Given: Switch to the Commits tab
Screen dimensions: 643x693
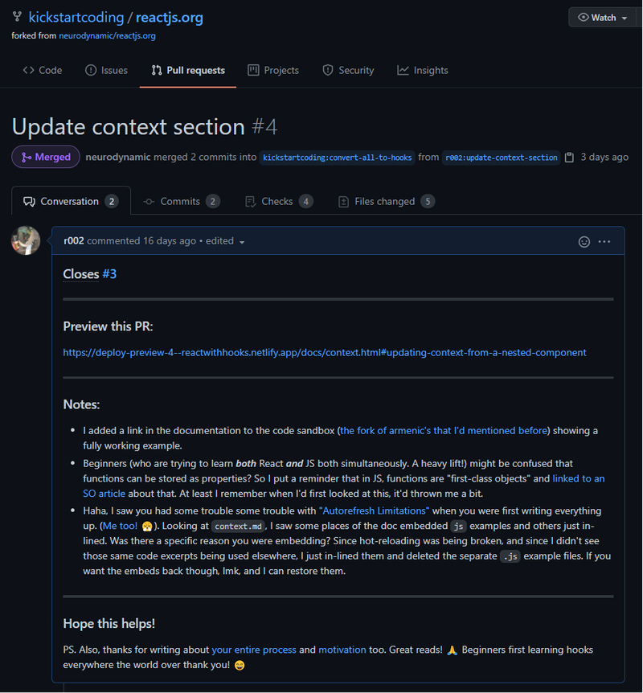Looking at the screenshot, I should coord(181,202).
